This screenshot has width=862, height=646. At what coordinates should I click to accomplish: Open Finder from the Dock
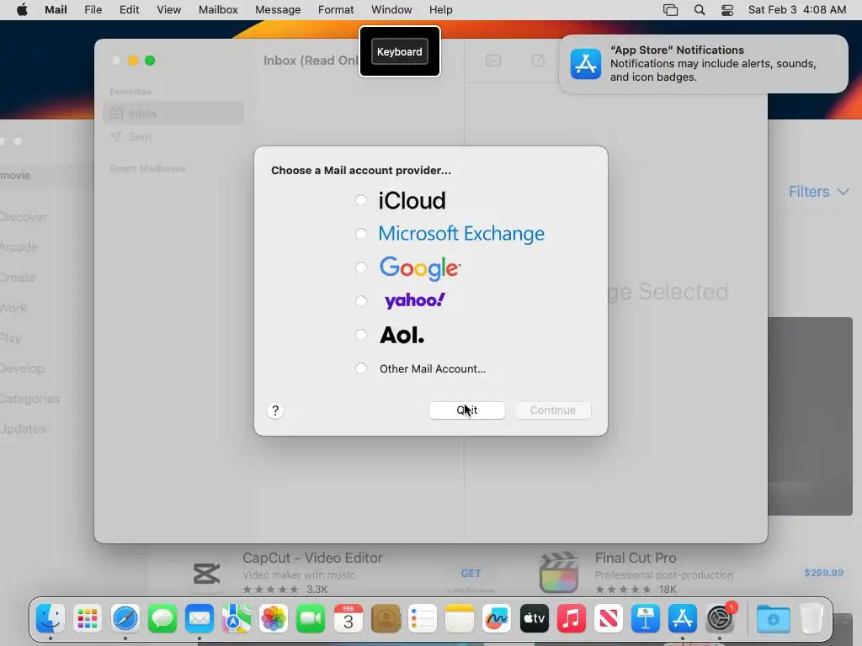[50, 618]
